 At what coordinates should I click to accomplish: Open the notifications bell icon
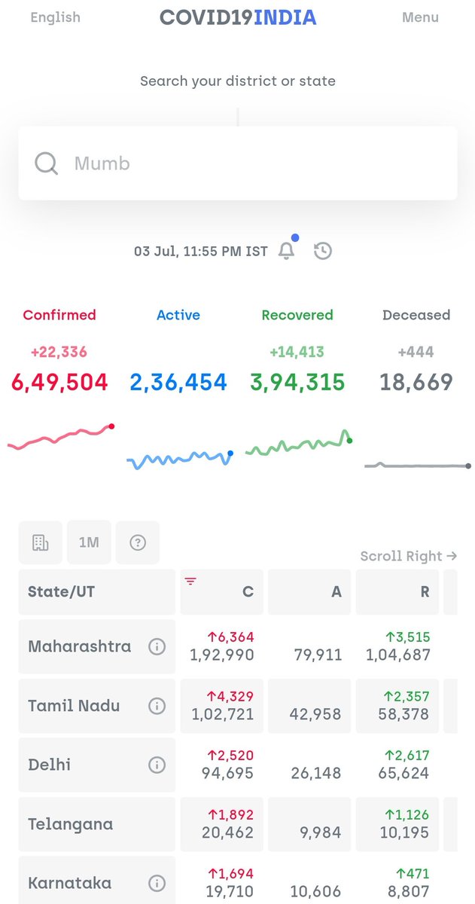point(287,251)
